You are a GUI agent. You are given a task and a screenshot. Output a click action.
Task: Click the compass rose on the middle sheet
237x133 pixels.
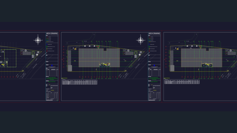(140, 40)
